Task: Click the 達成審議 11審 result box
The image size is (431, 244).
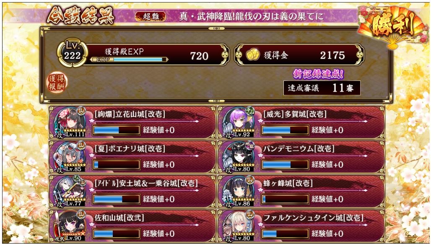Action: pyautogui.click(x=322, y=88)
